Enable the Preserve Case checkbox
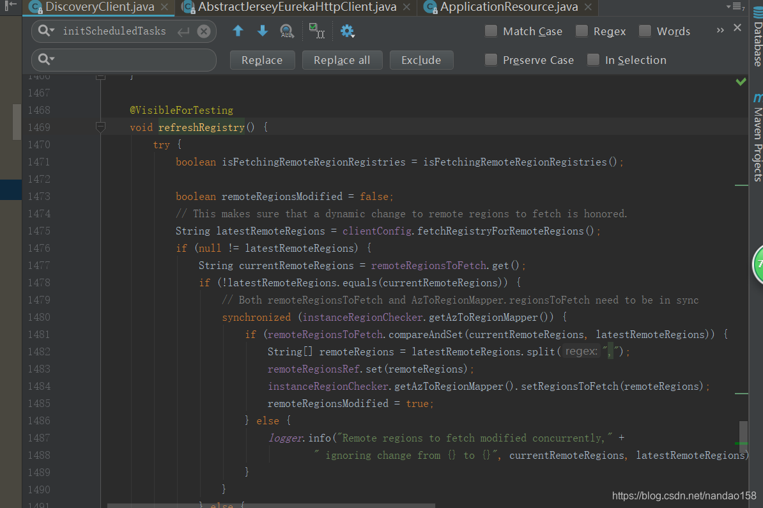This screenshot has height=508, width=763. pos(491,60)
